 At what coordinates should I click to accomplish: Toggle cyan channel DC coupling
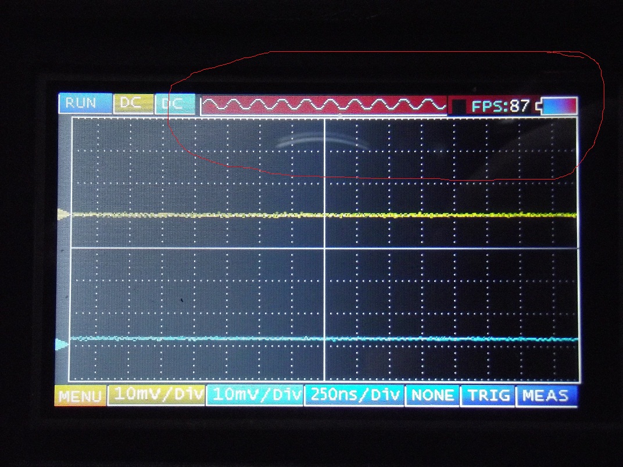click(x=176, y=104)
